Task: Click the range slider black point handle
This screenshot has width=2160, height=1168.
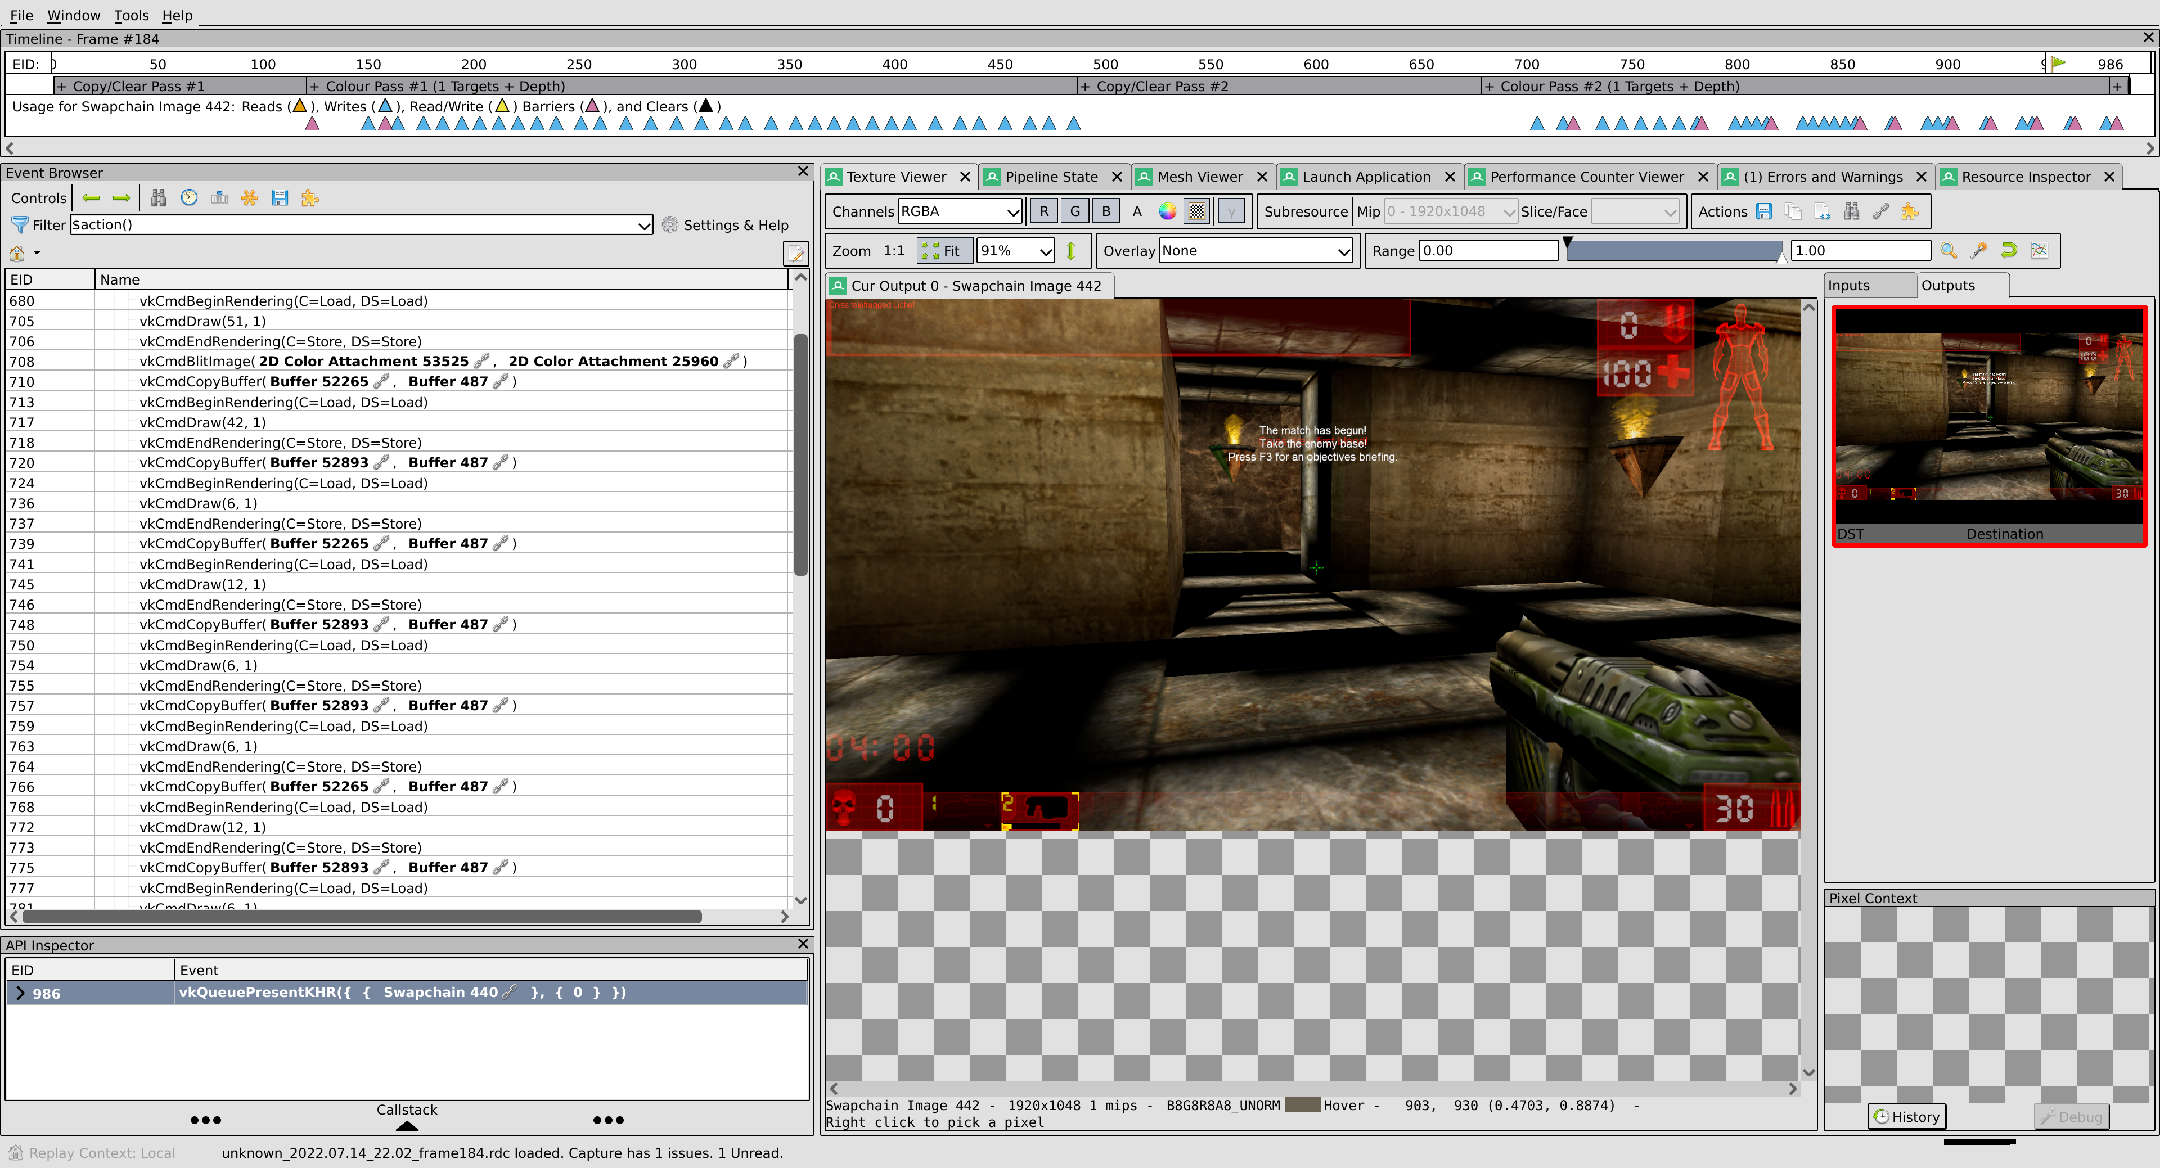Action: tap(1567, 243)
